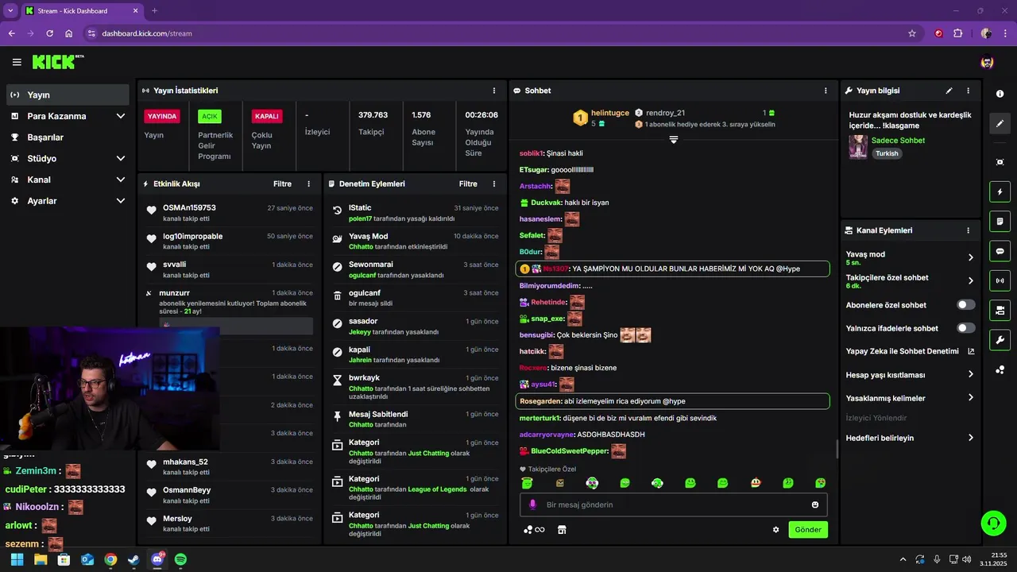The height and width of the screenshot is (572, 1017).
Task: Click the points infinity icon below chat
Action: 534,530
